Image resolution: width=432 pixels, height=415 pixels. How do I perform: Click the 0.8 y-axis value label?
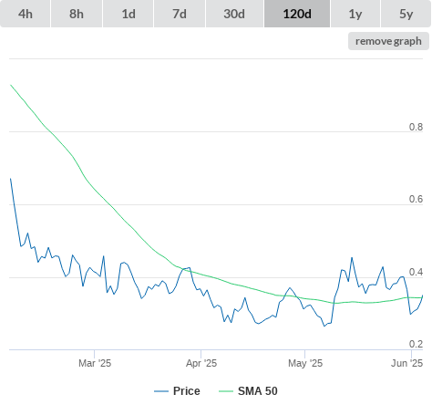coord(416,127)
